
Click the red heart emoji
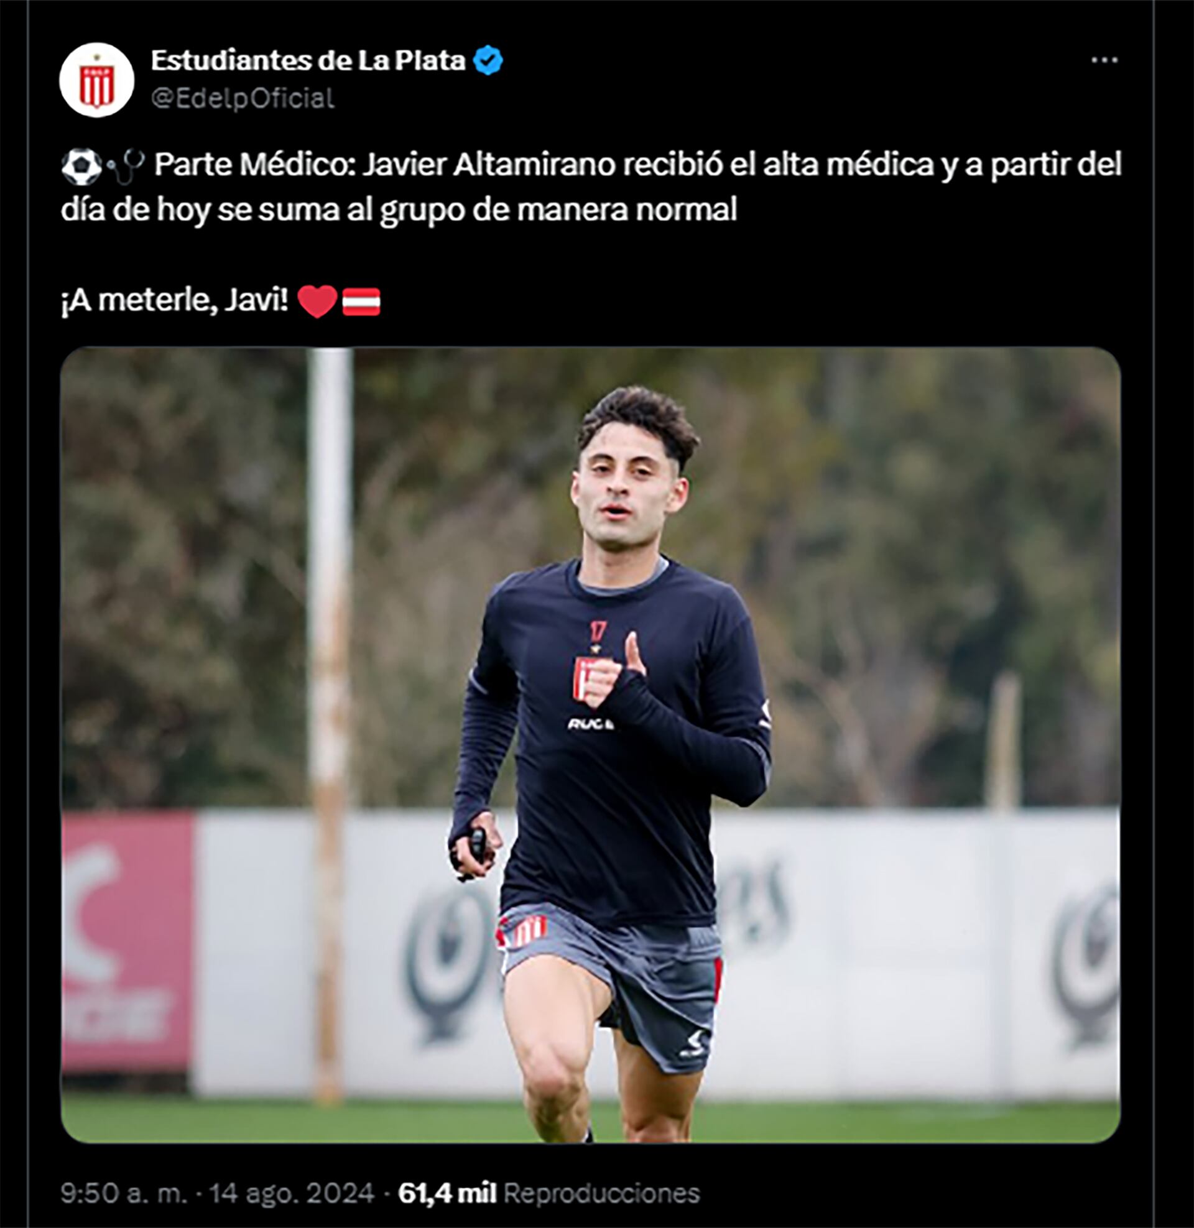pos(317,302)
